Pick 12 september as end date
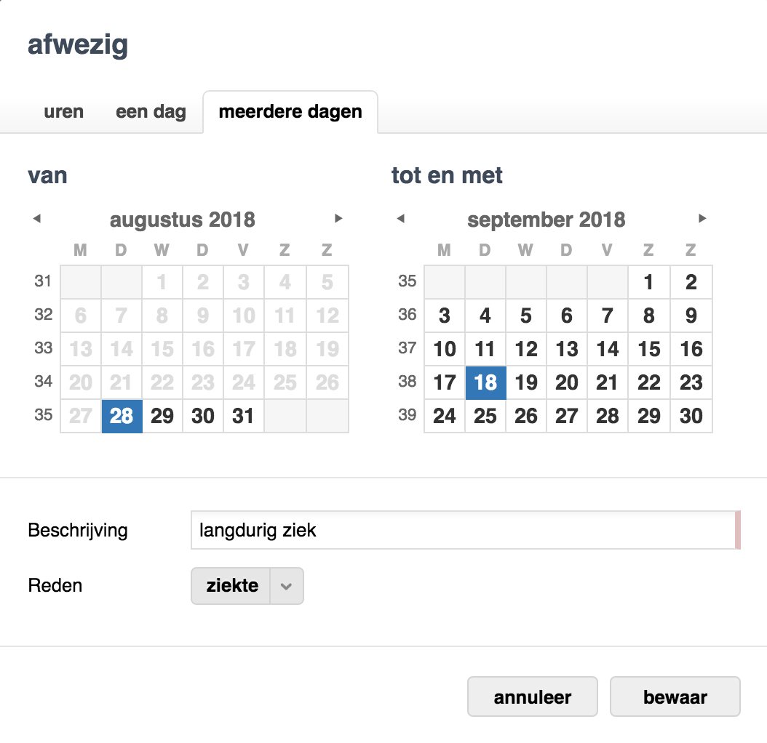The image size is (767, 743). [x=526, y=349]
